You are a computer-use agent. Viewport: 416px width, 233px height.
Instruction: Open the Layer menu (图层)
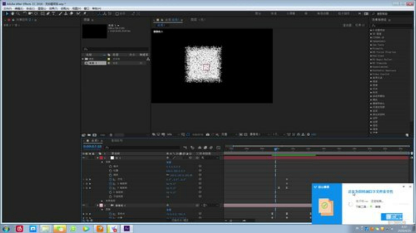click(x=42, y=9)
